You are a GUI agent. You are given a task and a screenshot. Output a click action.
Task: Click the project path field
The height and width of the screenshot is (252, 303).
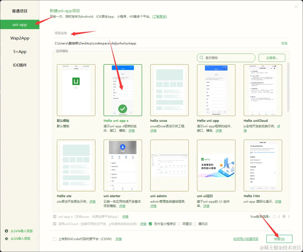tap(166, 43)
